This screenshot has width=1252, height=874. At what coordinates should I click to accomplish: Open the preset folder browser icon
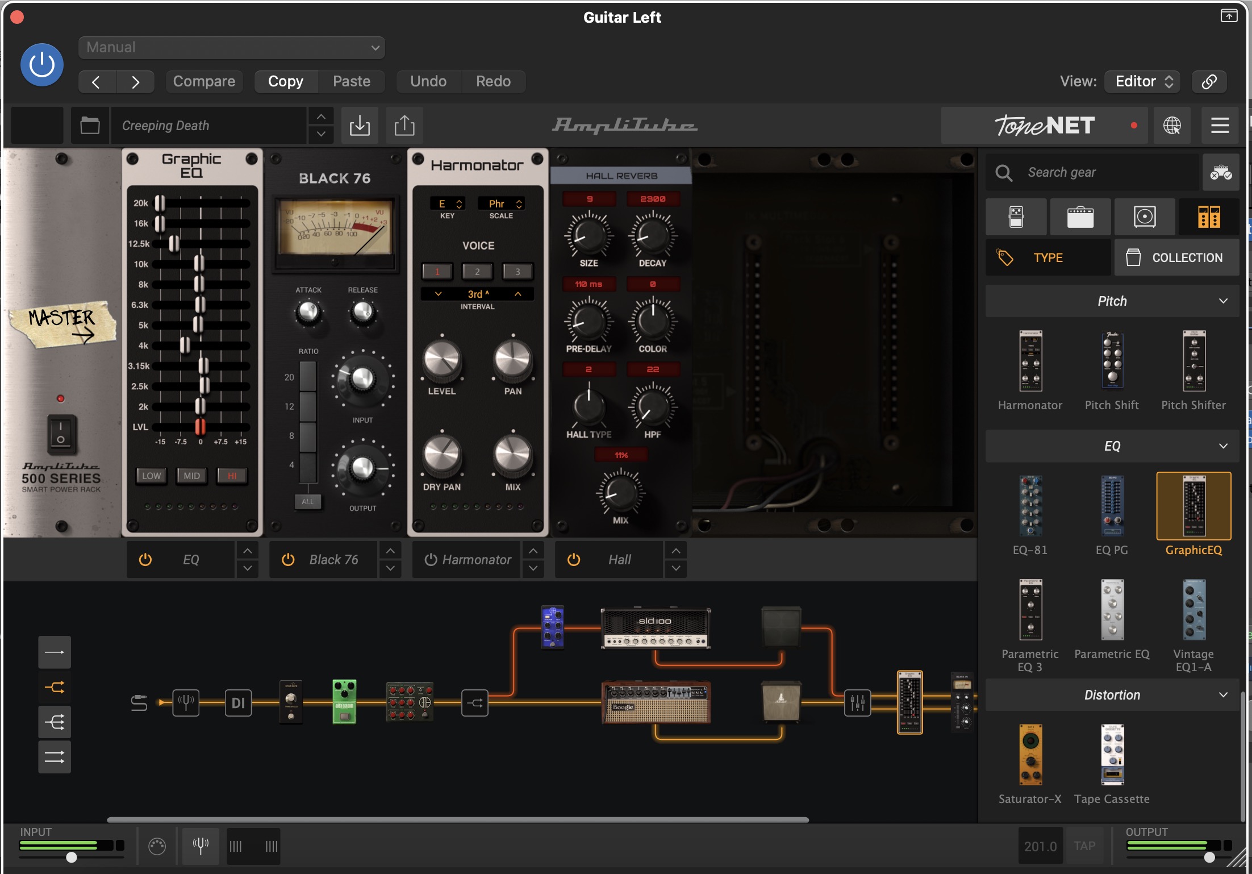point(90,126)
